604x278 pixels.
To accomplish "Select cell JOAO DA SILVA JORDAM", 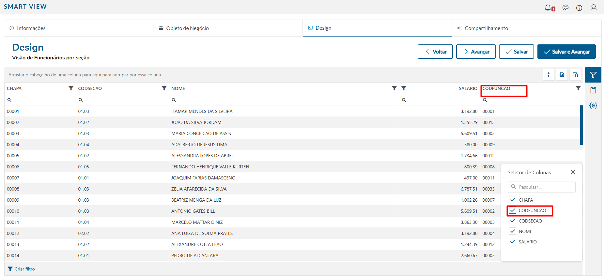I will pos(284,122).
